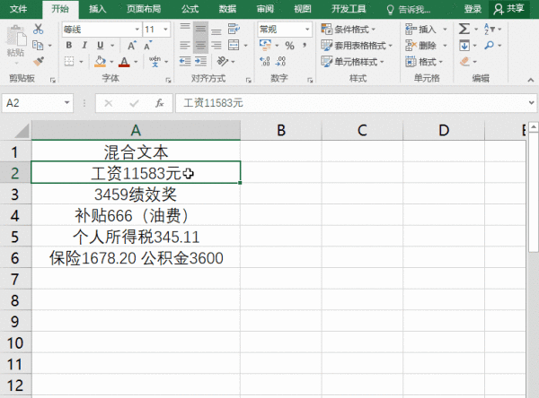Align text left
Screen dimensions: 539x398
click(185, 45)
